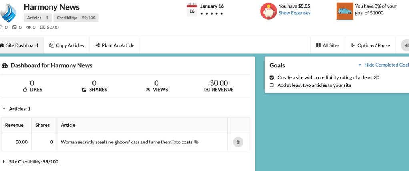Toggle the credibility rating goal checkbox
The image size is (409, 171).
[x=272, y=77]
